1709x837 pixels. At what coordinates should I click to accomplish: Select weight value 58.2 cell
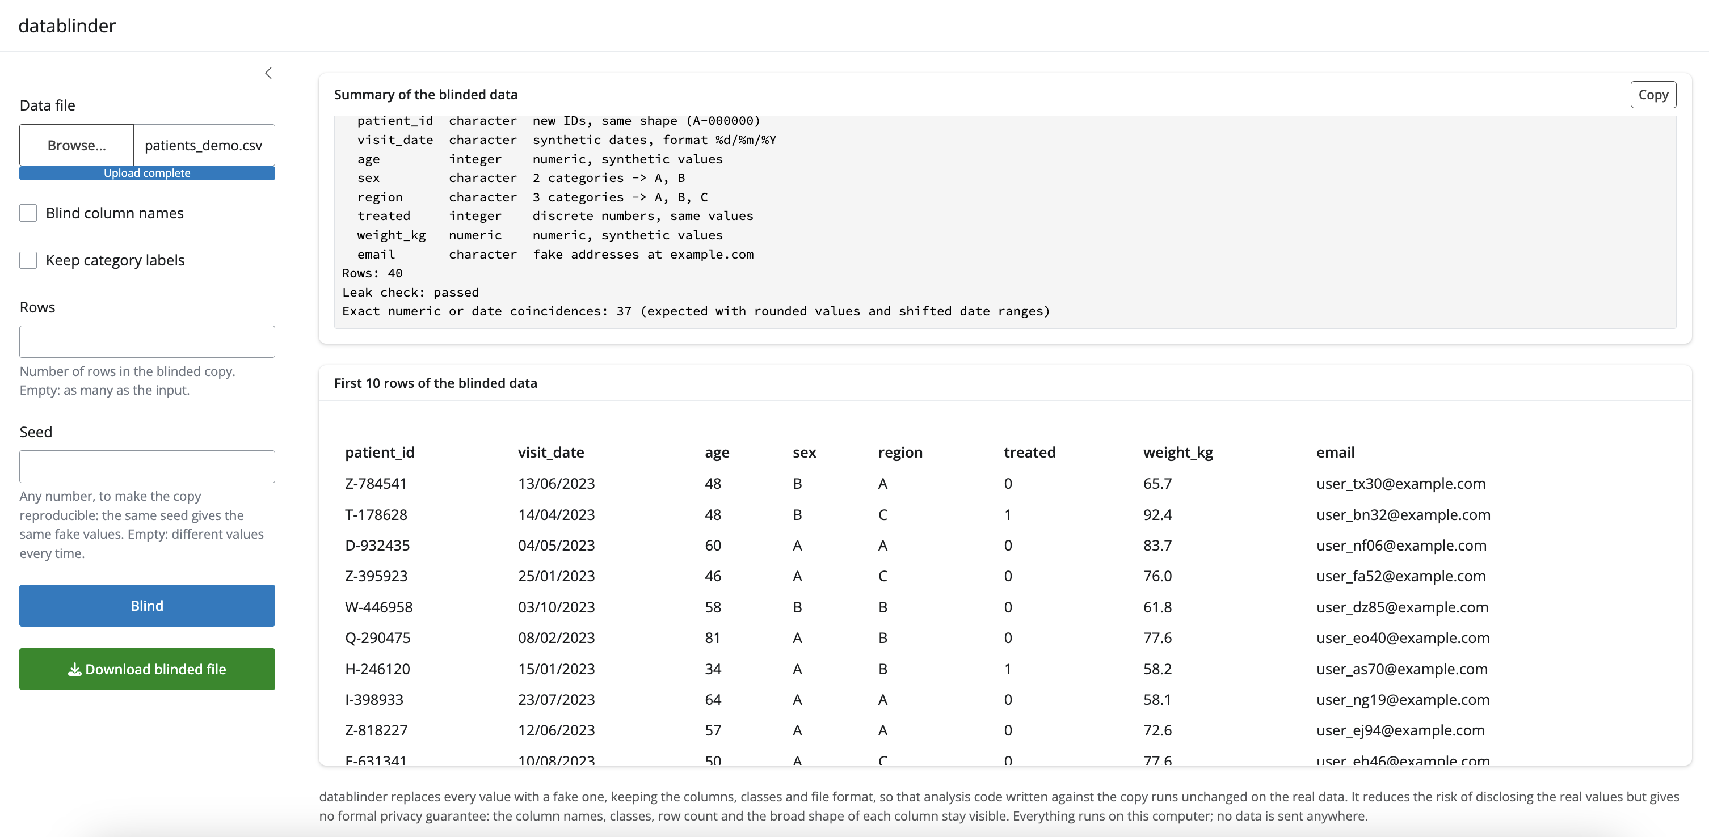pos(1157,669)
